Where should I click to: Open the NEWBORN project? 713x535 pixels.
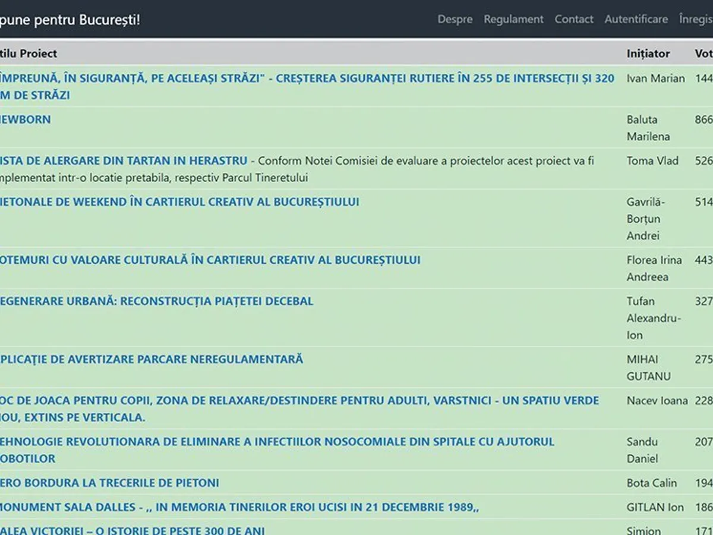coord(25,119)
